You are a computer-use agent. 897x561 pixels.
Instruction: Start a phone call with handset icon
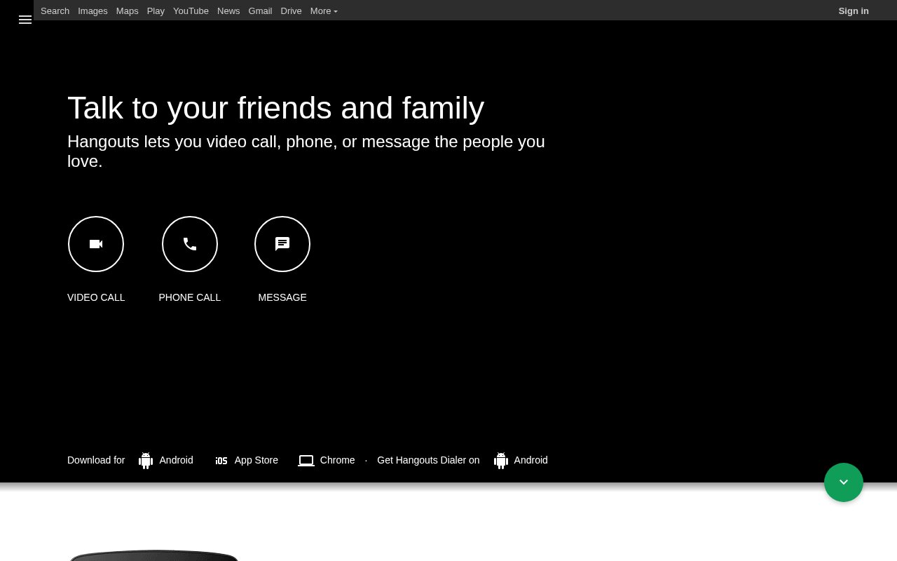(190, 244)
